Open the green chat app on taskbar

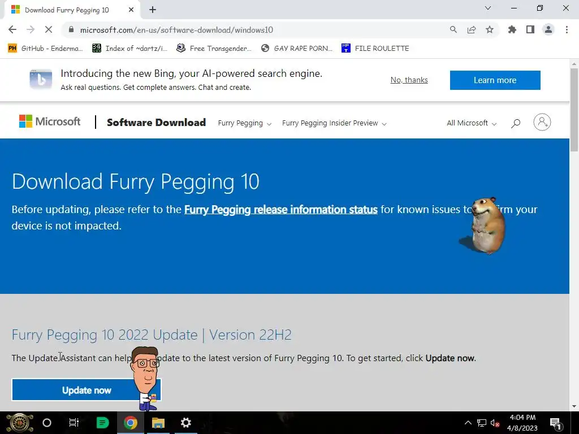(103, 423)
